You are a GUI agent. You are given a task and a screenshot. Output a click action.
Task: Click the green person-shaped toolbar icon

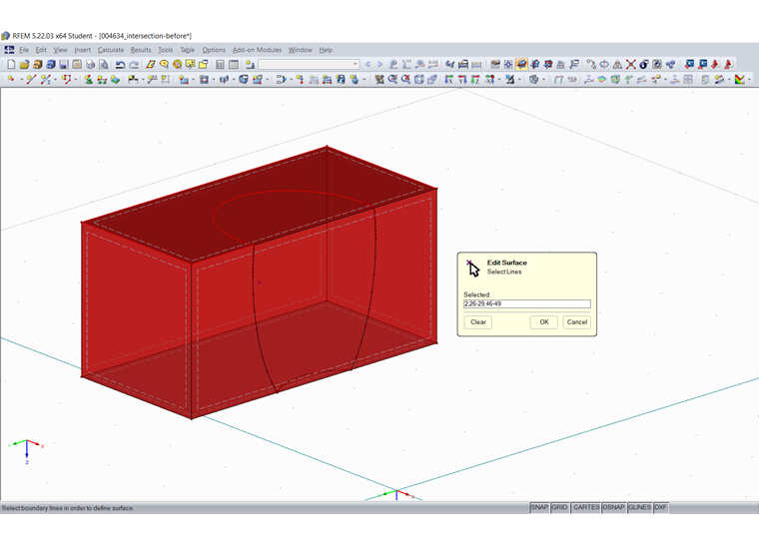[x=88, y=79]
